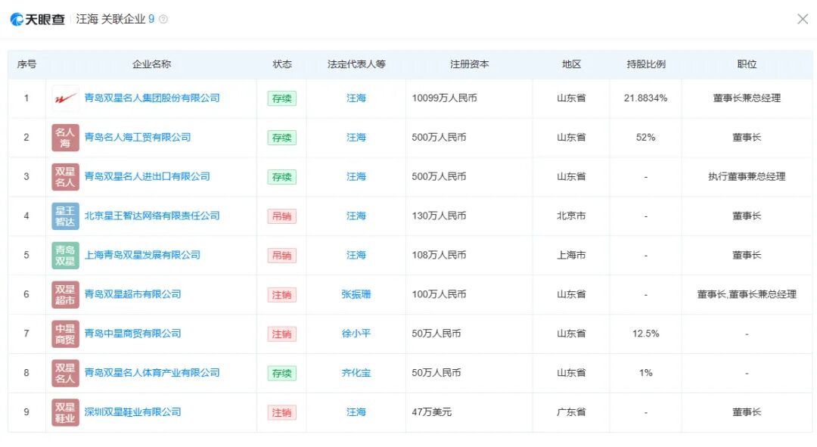Click the 存续 tag for 青岛双星名人体育产业

(282, 373)
